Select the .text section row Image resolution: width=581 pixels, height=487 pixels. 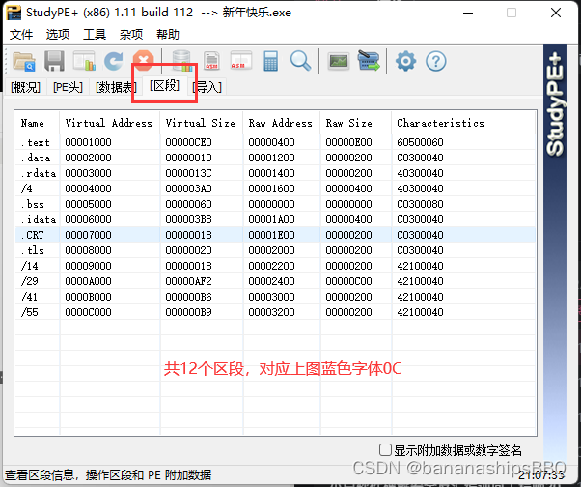275,142
